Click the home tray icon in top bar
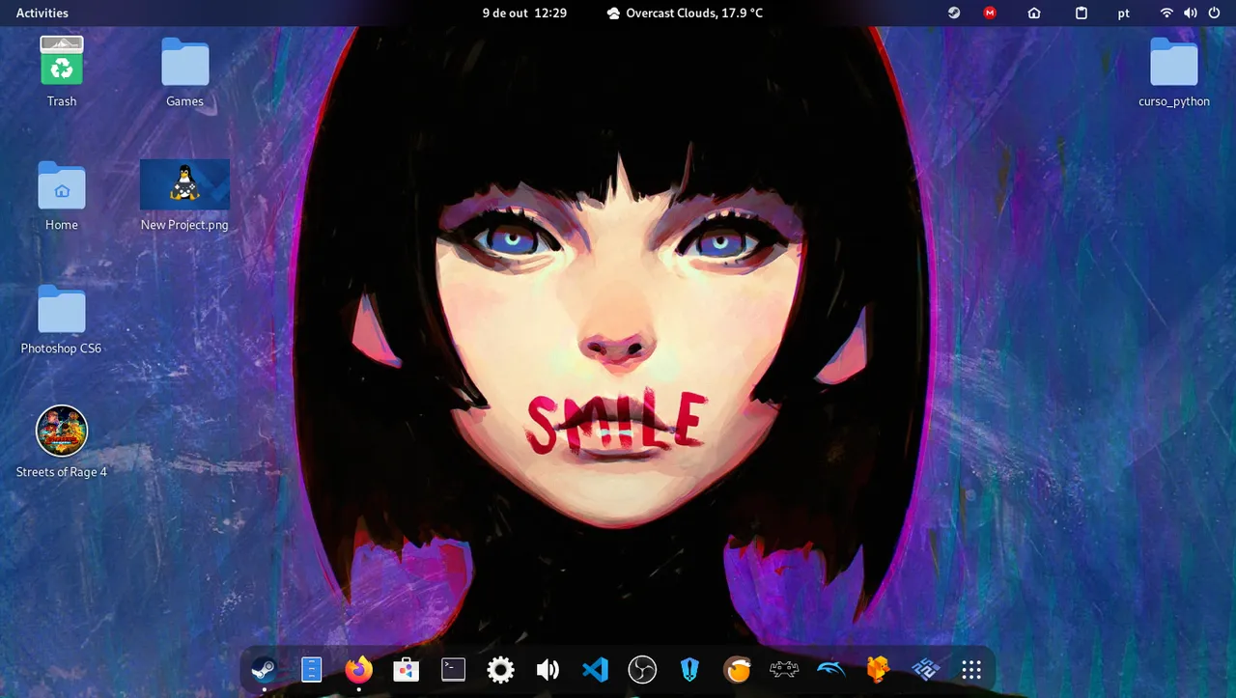Viewport: 1236px width, 698px height. [x=1034, y=14]
